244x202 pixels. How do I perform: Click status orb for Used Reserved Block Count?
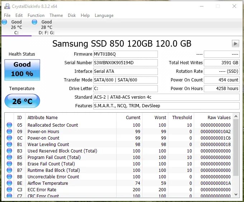pyautogui.click(x=9, y=151)
